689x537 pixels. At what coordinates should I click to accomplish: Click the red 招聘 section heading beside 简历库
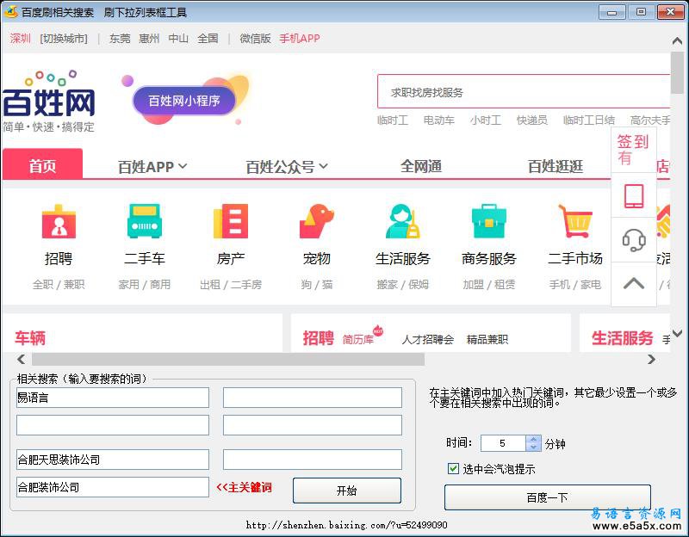(x=318, y=337)
